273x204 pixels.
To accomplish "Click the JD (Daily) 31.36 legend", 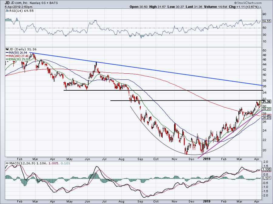I will pyautogui.click(x=23, y=49).
